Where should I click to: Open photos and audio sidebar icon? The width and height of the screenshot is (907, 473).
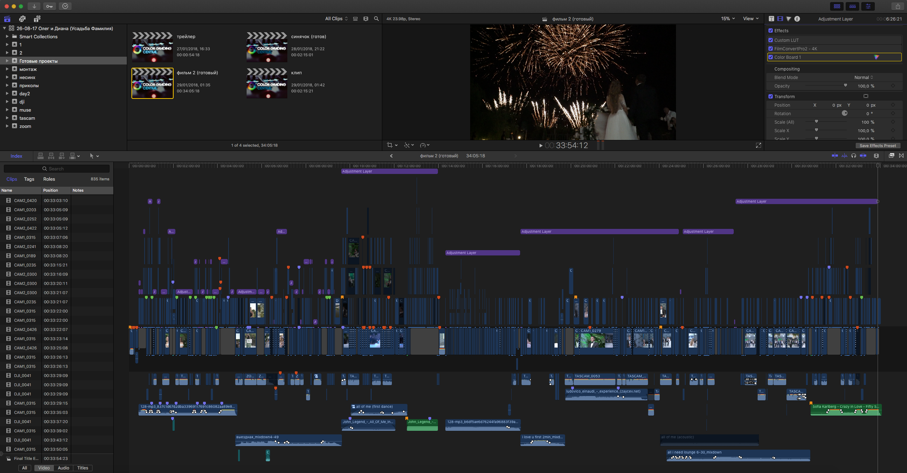tap(22, 19)
